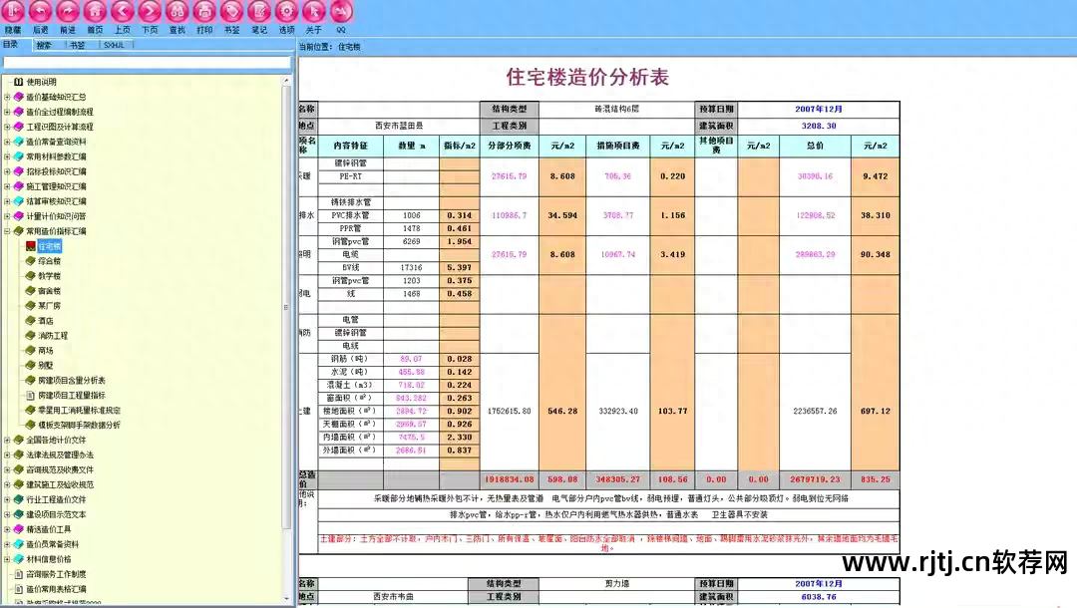
Task: Select 别墅 in the tree
Action: coord(45,366)
